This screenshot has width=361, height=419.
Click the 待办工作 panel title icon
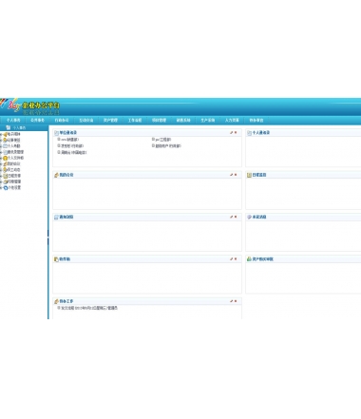tap(56, 301)
